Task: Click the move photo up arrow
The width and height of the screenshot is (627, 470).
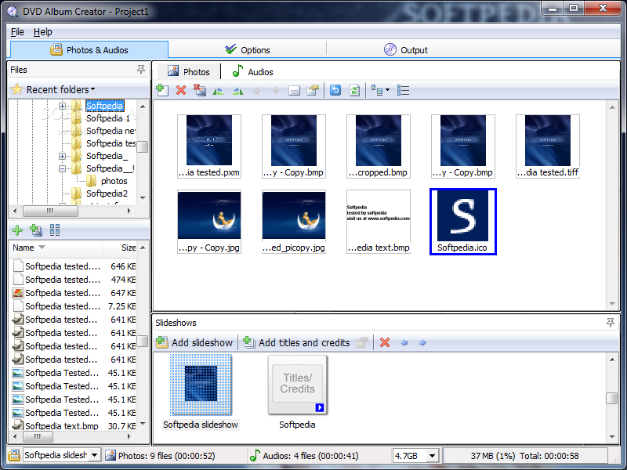Action: (x=257, y=91)
